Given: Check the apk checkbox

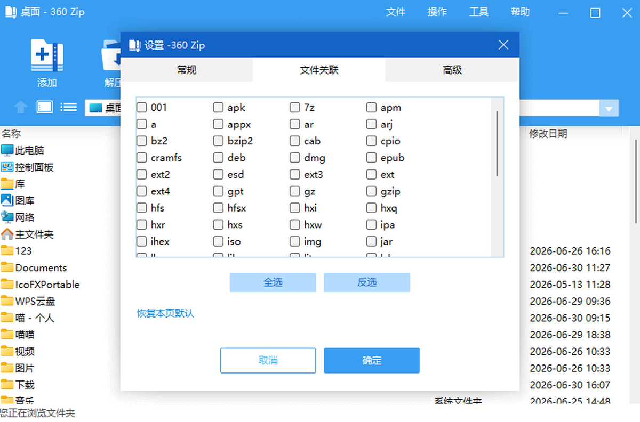Looking at the screenshot, I should click(x=218, y=108).
